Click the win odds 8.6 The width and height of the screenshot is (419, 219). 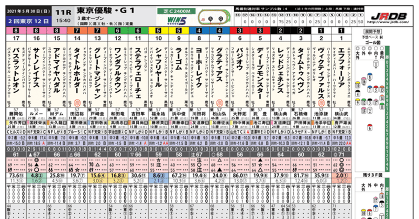pos(156,176)
